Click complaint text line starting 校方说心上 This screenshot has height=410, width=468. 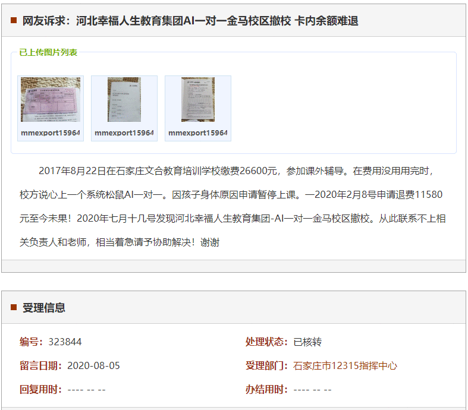[x=231, y=195]
